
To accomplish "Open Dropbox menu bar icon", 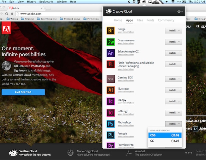I will tap(134, 2).
